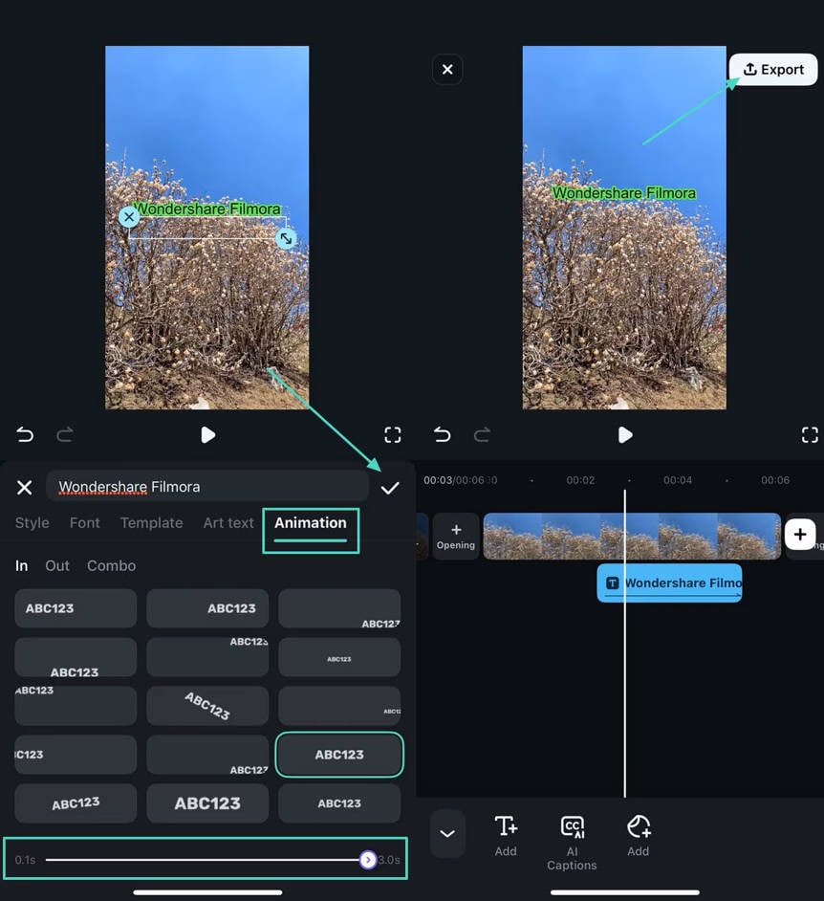824x901 pixels.
Task: Click the animation duration slider handle
Action: tap(369, 860)
